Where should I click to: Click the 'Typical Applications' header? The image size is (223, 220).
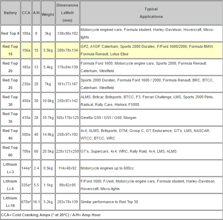(x=151, y=13)
